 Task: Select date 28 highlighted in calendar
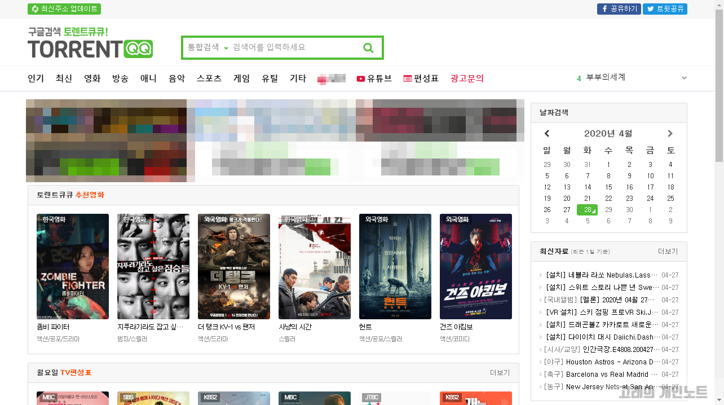pyautogui.click(x=587, y=210)
